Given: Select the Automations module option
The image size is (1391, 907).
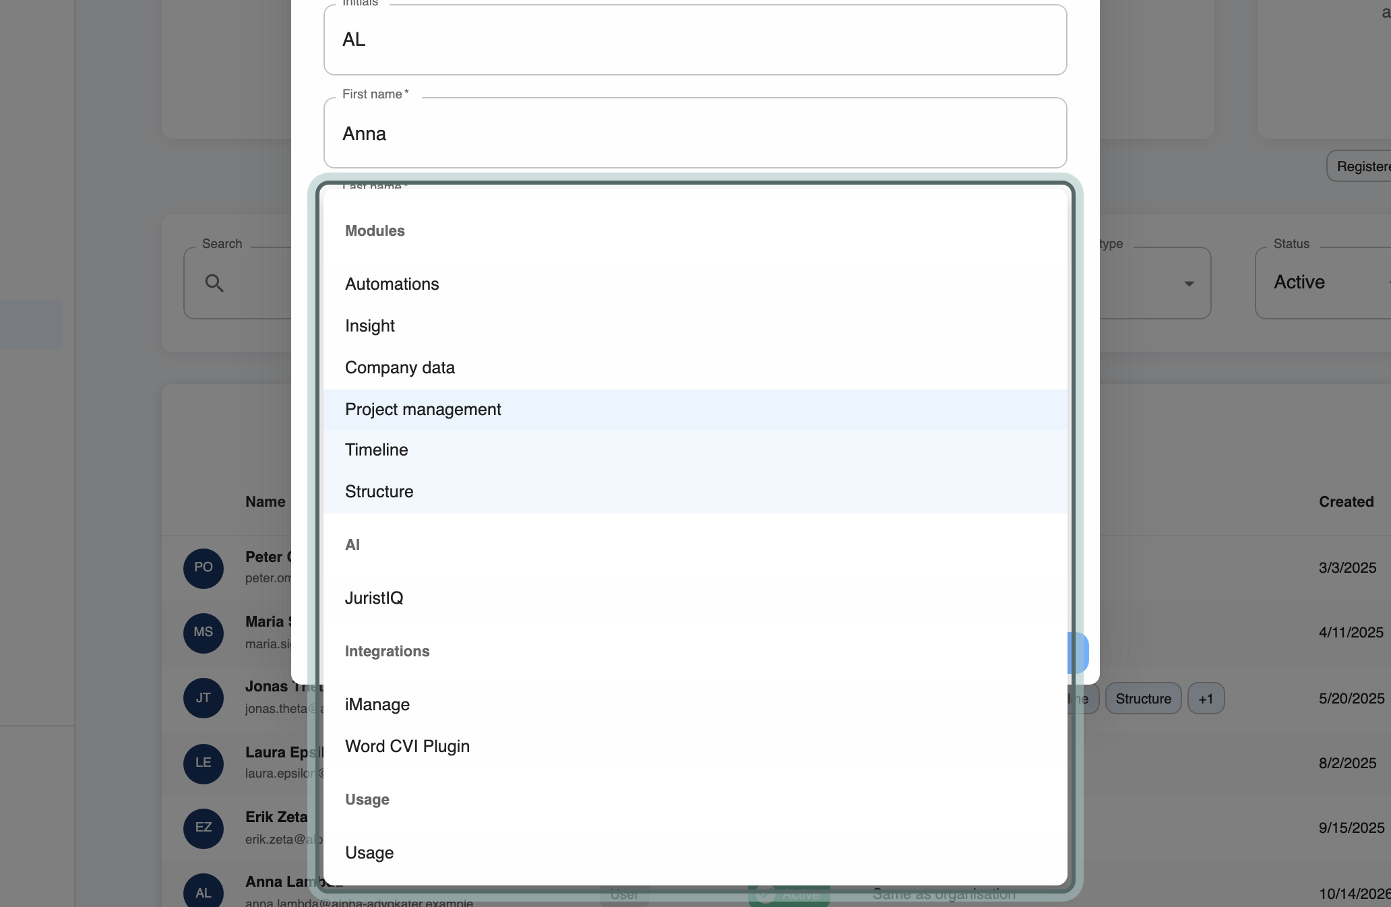Looking at the screenshot, I should tap(695, 284).
